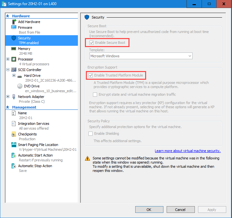The image size is (232, 218).
Task: Check the Enable Shielding checkbox
Action: tap(90, 133)
